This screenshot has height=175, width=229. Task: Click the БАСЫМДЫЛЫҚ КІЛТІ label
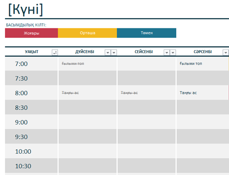pyautogui.click(x=26, y=25)
